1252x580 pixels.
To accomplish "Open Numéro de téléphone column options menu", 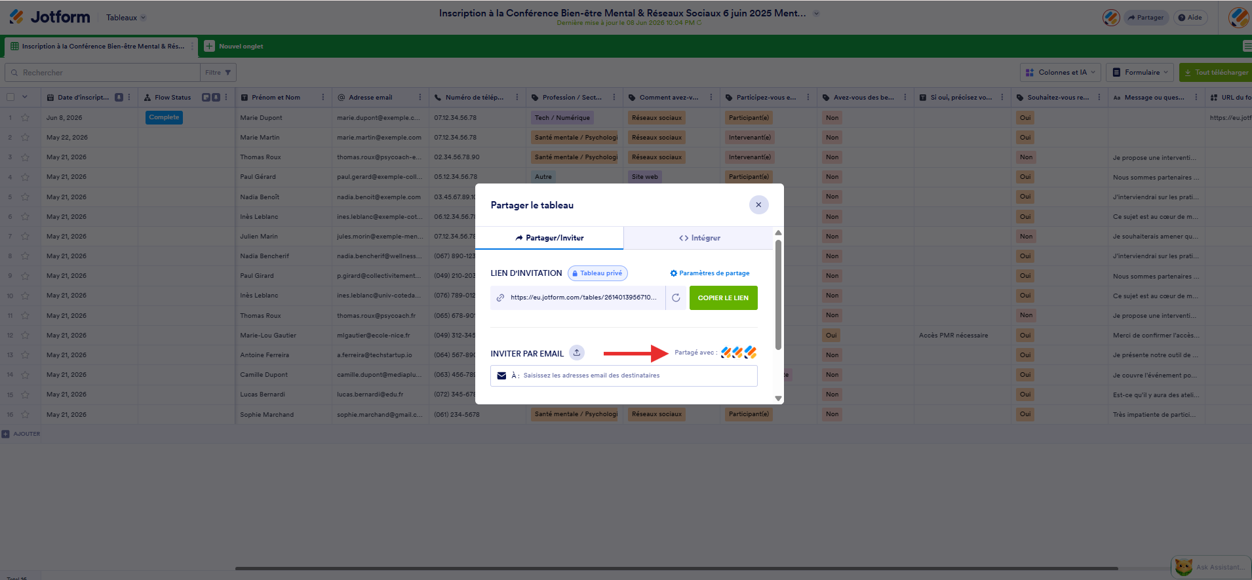I will coord(517,97).
